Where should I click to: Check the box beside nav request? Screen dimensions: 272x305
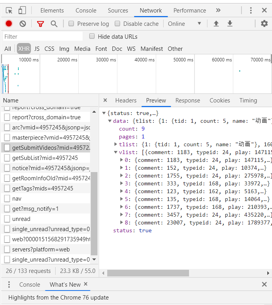[7, 198]
